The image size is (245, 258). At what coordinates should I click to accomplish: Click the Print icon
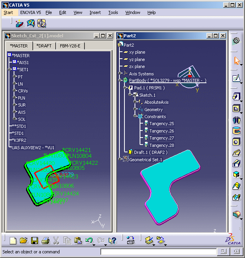click(x=45, y=241)
